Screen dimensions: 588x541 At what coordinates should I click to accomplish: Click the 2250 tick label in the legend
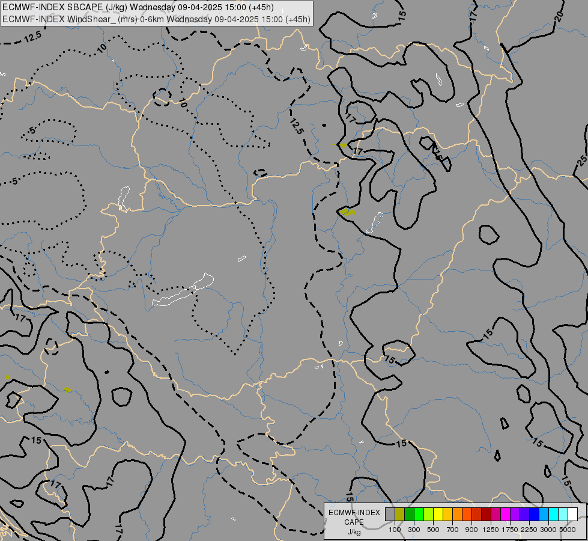(x=529, y=530)
